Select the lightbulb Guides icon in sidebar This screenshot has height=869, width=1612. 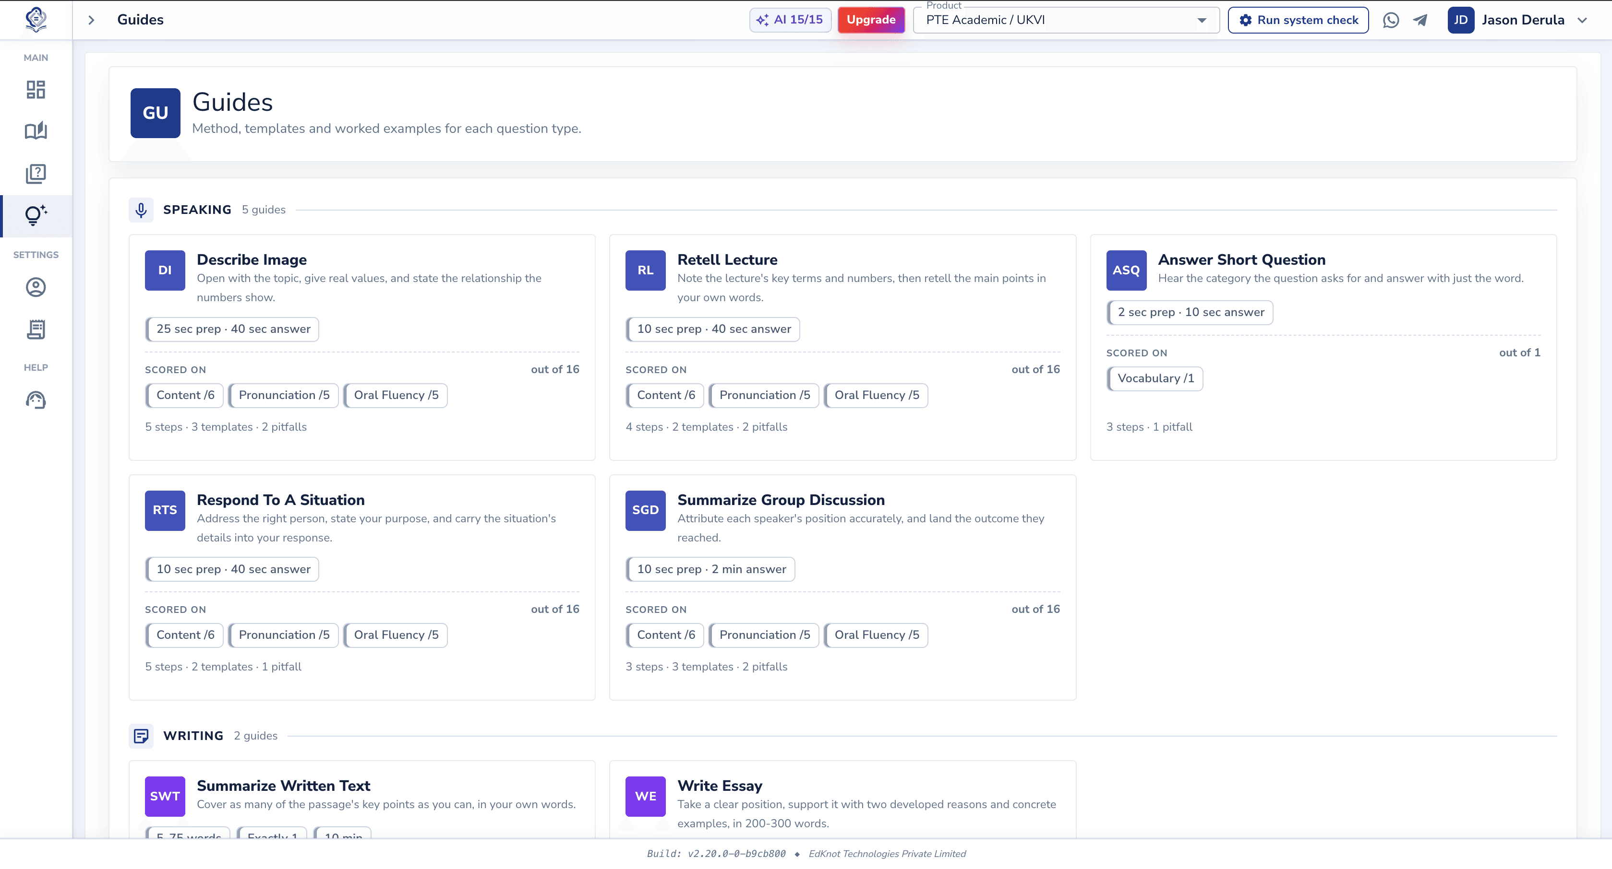coord(36,215)
